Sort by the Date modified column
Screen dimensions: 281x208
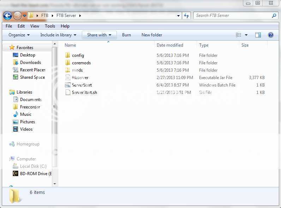tap(170, 45)
